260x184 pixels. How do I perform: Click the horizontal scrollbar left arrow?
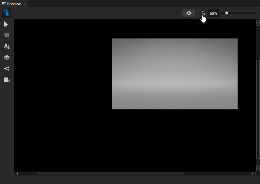(x=17, y=174)
